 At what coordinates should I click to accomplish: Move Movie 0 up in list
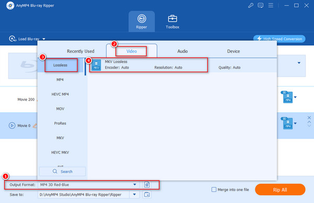(309, 122)
